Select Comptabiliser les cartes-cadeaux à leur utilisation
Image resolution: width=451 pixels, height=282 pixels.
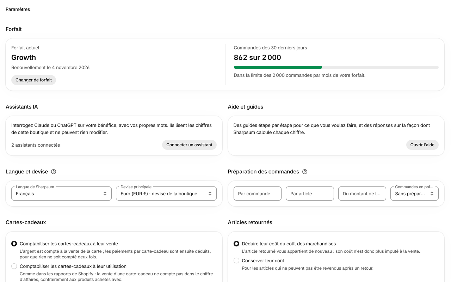[x=14, y=266]
